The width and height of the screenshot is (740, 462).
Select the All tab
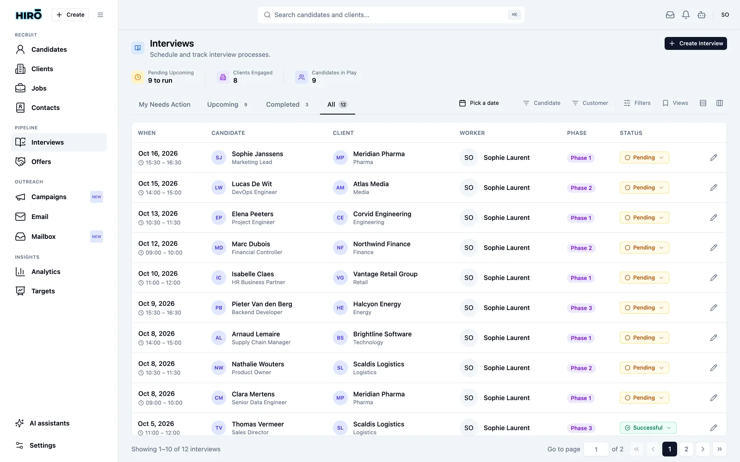tap(337, 104)
